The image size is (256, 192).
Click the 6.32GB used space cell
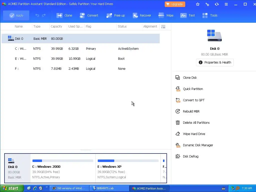coord(73,49)
